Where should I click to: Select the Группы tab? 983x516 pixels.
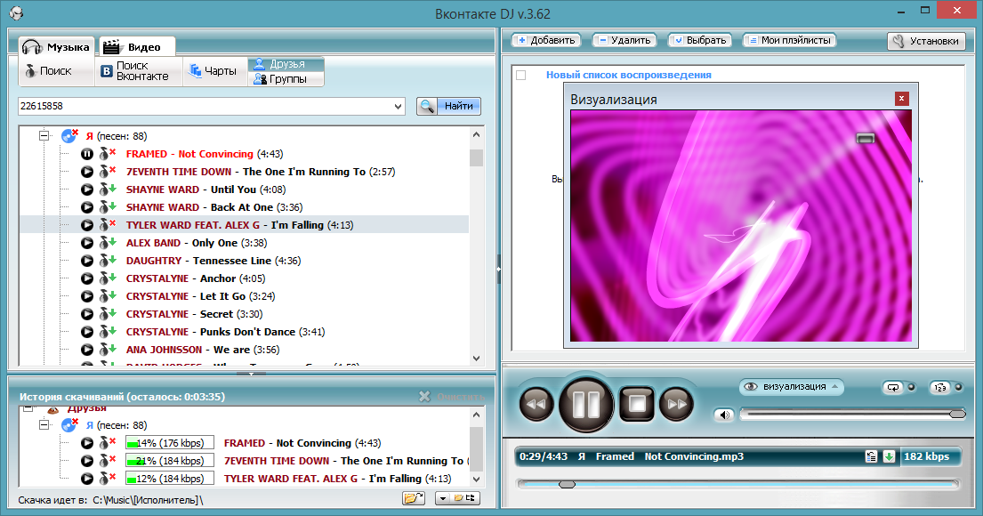coord(286,79)
